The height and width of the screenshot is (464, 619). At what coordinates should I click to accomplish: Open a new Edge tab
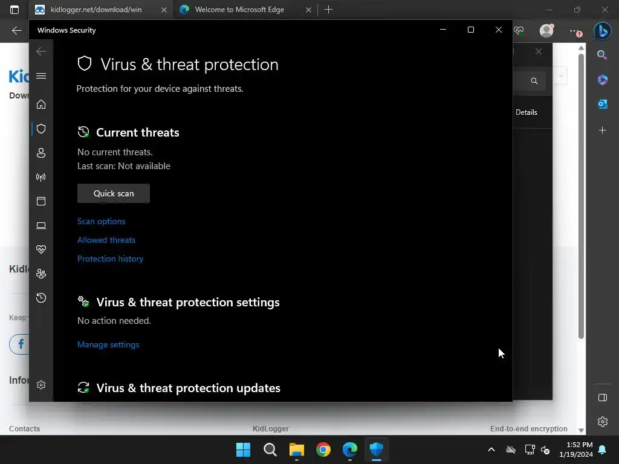(x=328, y=10)
